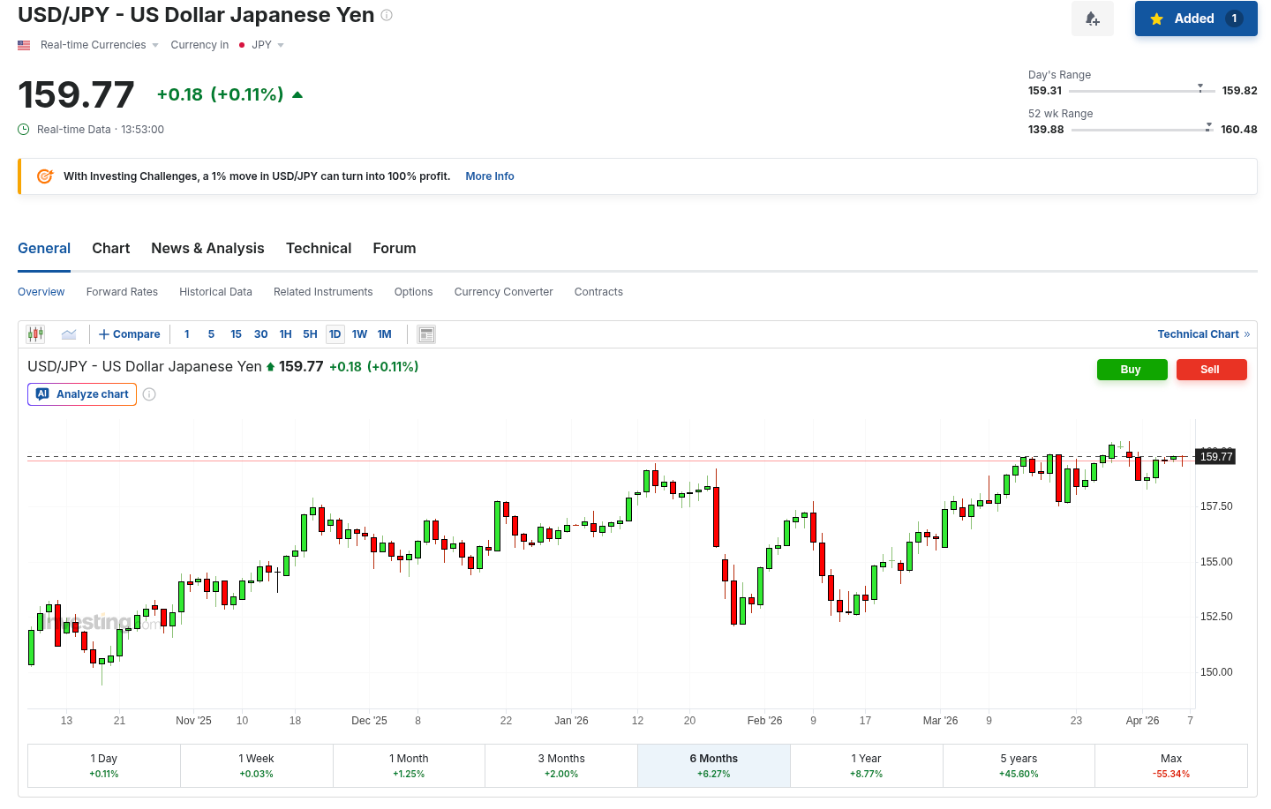Select the 6 Months range
Viewport: 1271px width, 809px height.
714,766
